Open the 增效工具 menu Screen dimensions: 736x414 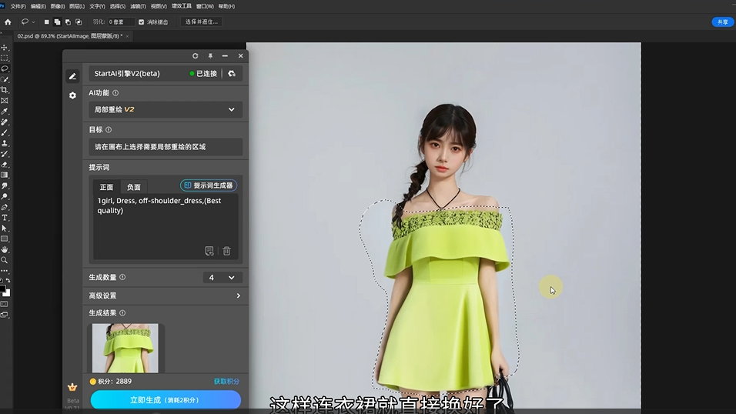[x=181, y=6]
